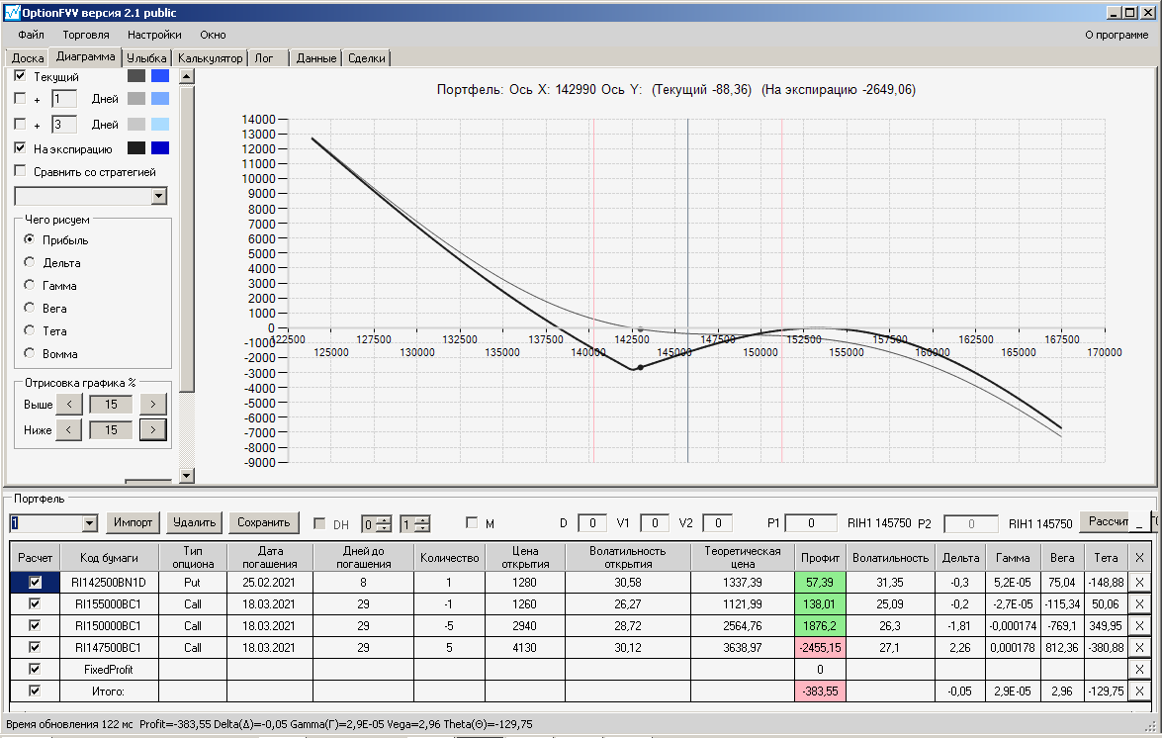Click the P1 input field

coord(811,523)
